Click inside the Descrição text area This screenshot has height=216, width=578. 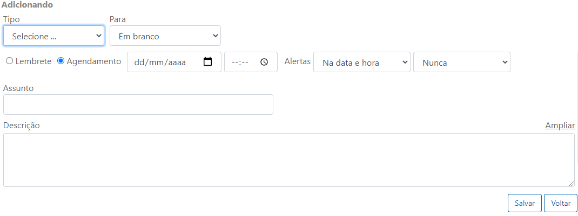(289, 160)
